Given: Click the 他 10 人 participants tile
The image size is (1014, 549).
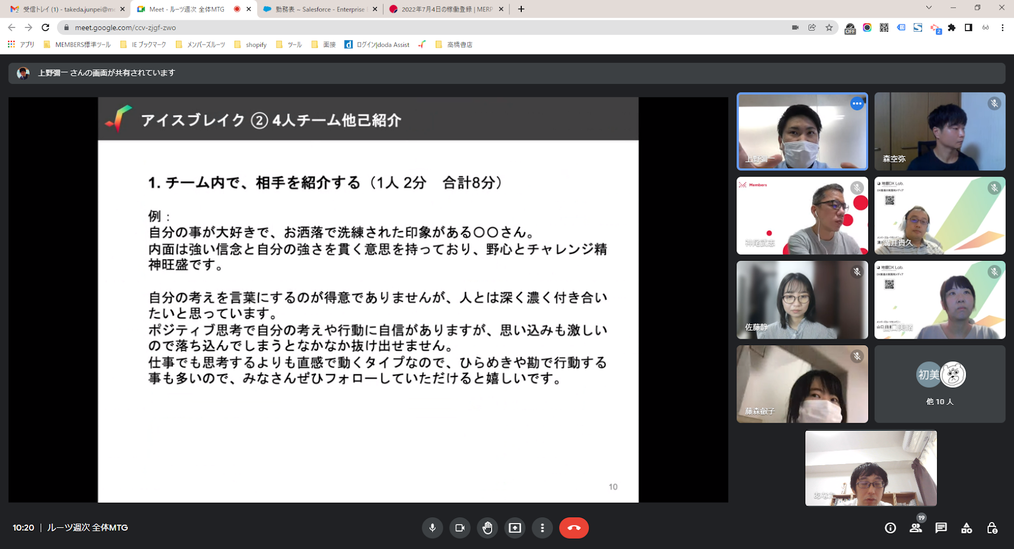Looking at the screenshot, I should [939, 384].
